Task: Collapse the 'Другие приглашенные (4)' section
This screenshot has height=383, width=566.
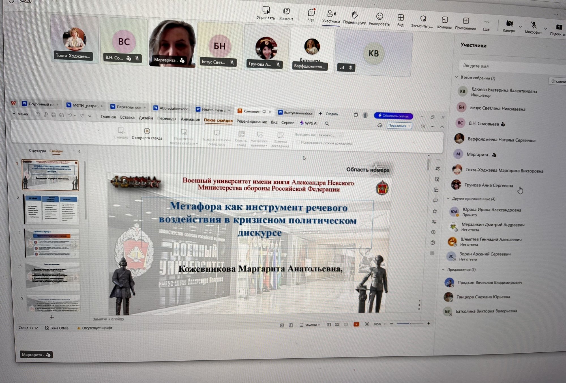Action: (x=448, y=198)
